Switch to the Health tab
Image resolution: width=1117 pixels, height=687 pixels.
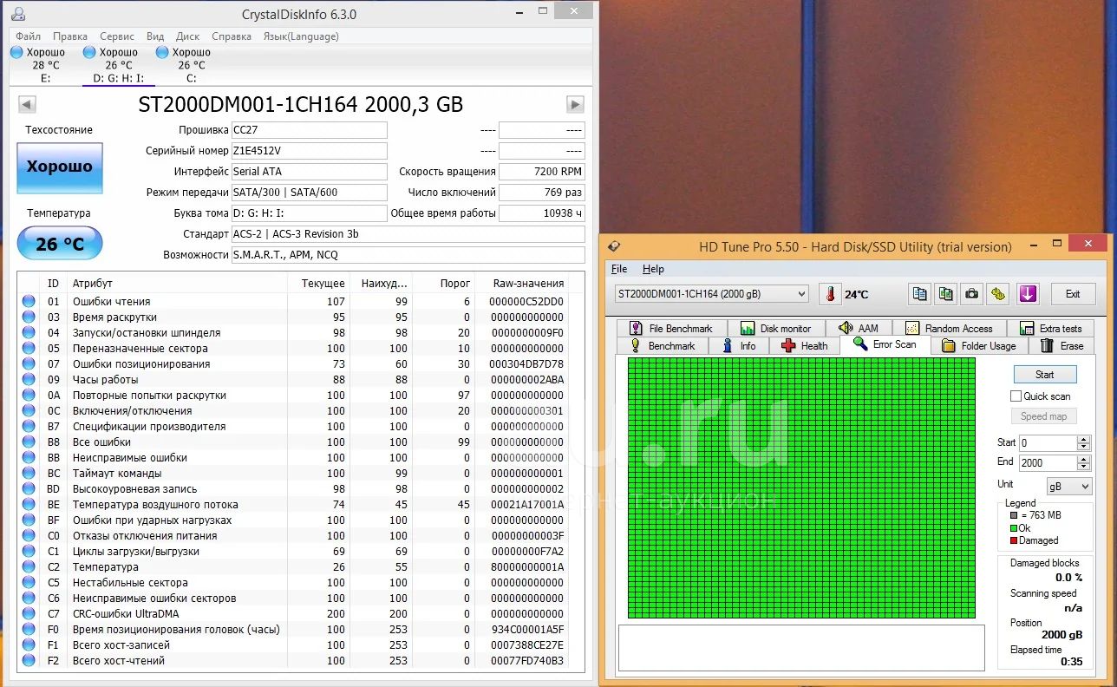click(x=804, y=345)
